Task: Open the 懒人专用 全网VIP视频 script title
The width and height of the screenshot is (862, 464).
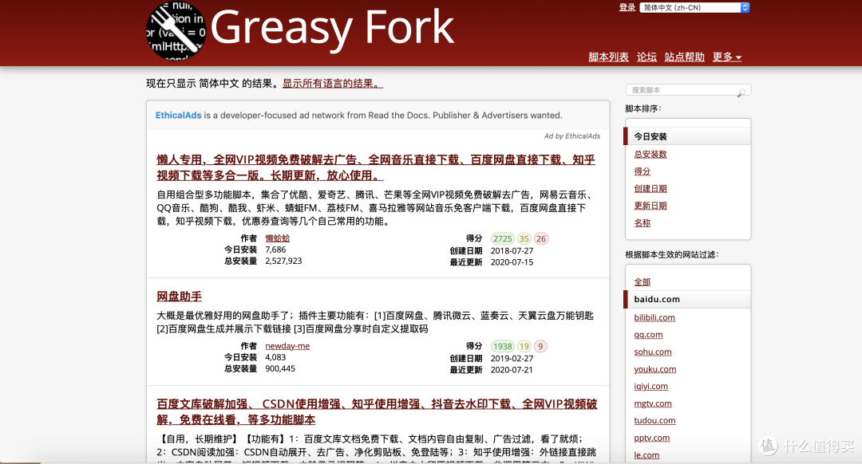Action: coord(375,167)
